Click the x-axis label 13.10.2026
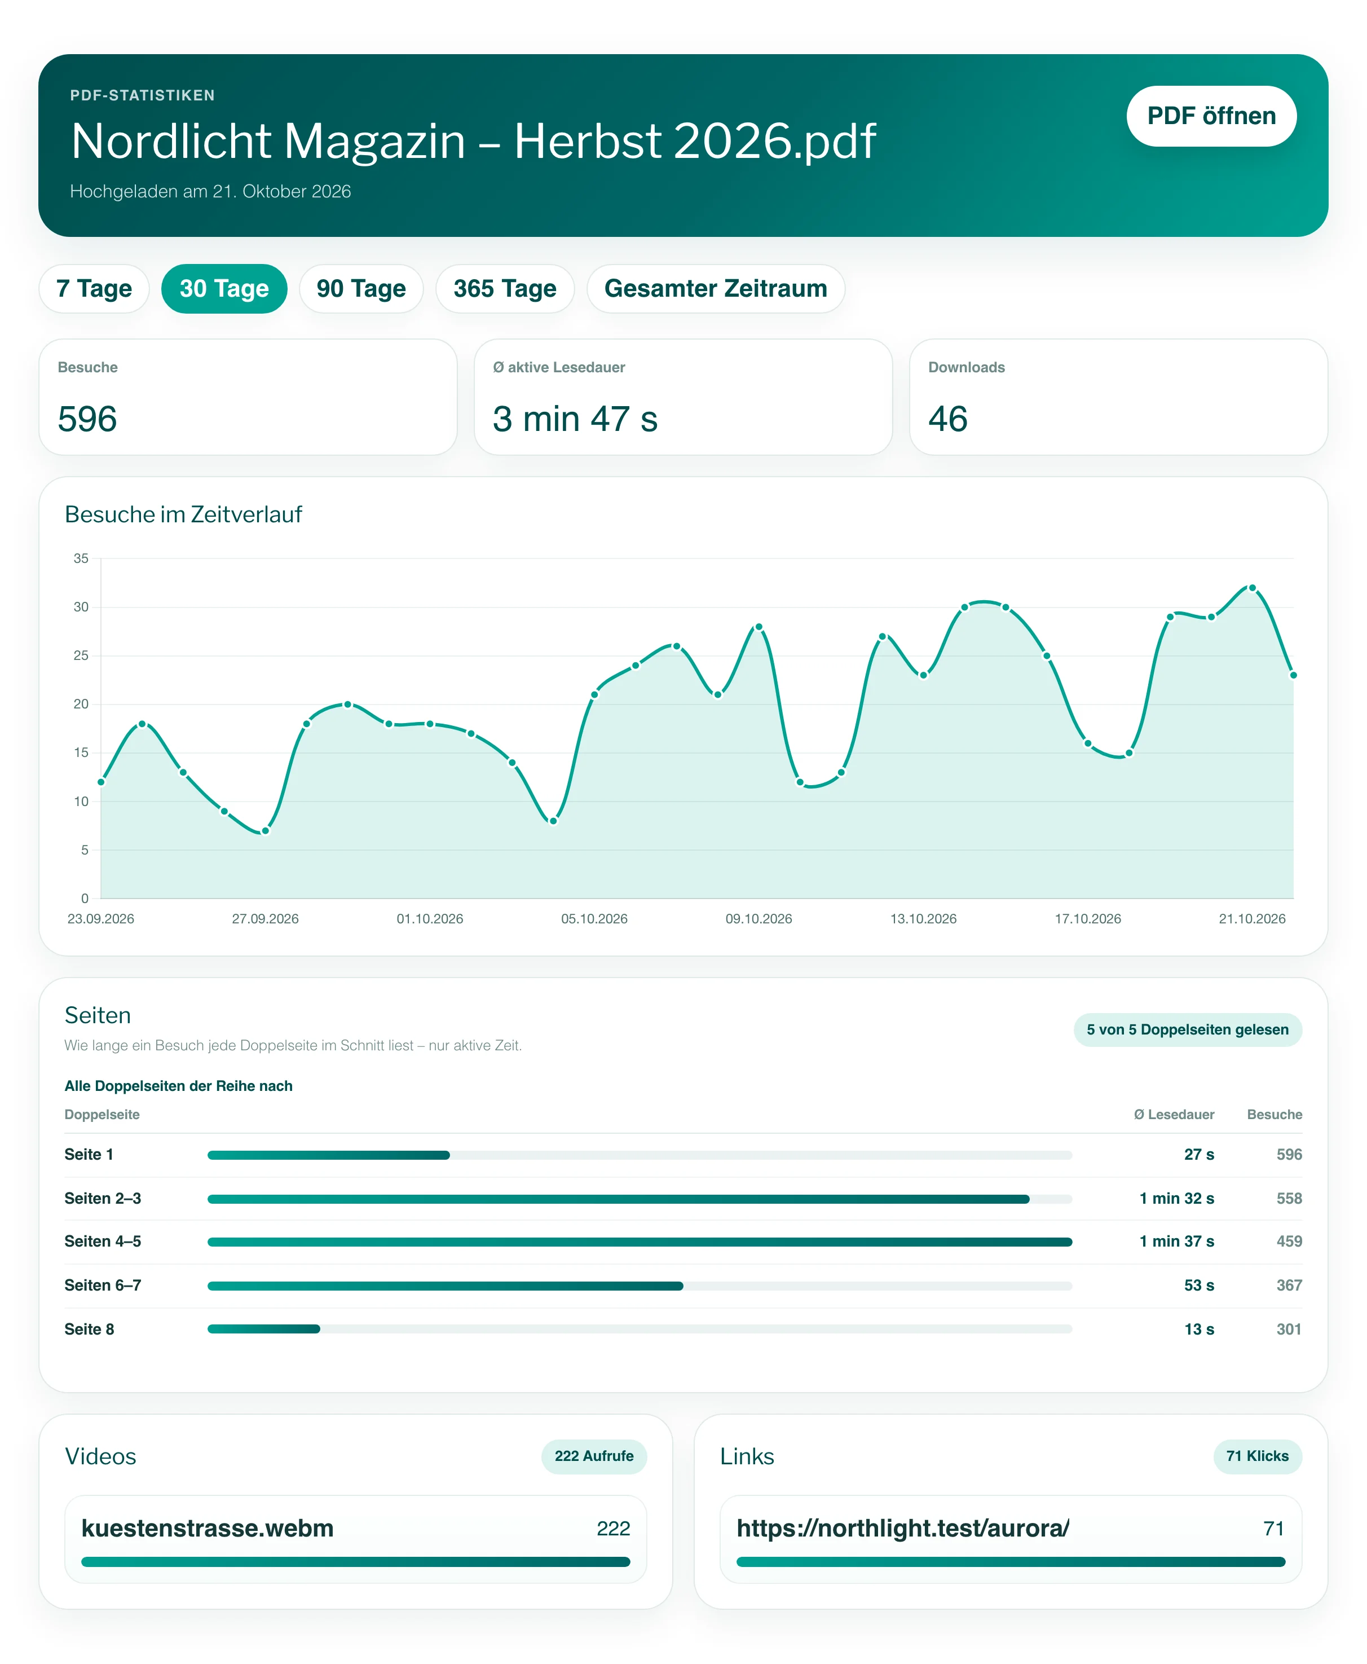This screenshot has width=1367, height=1664. [923, 918]
